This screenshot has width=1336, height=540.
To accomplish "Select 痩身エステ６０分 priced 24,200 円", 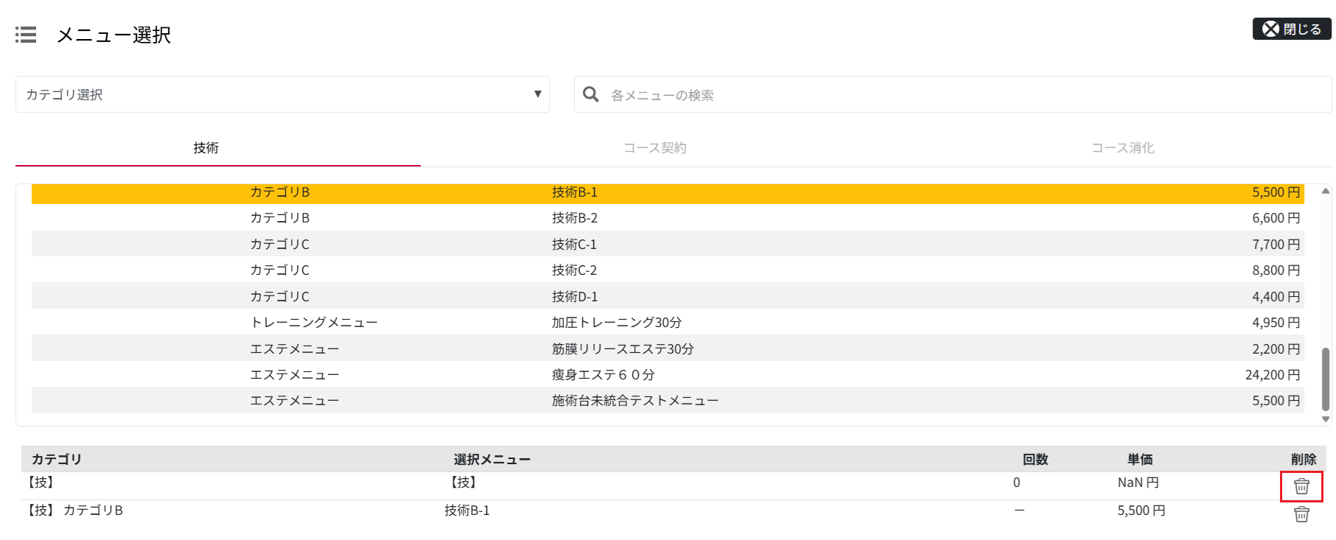I will coord(603,375).
